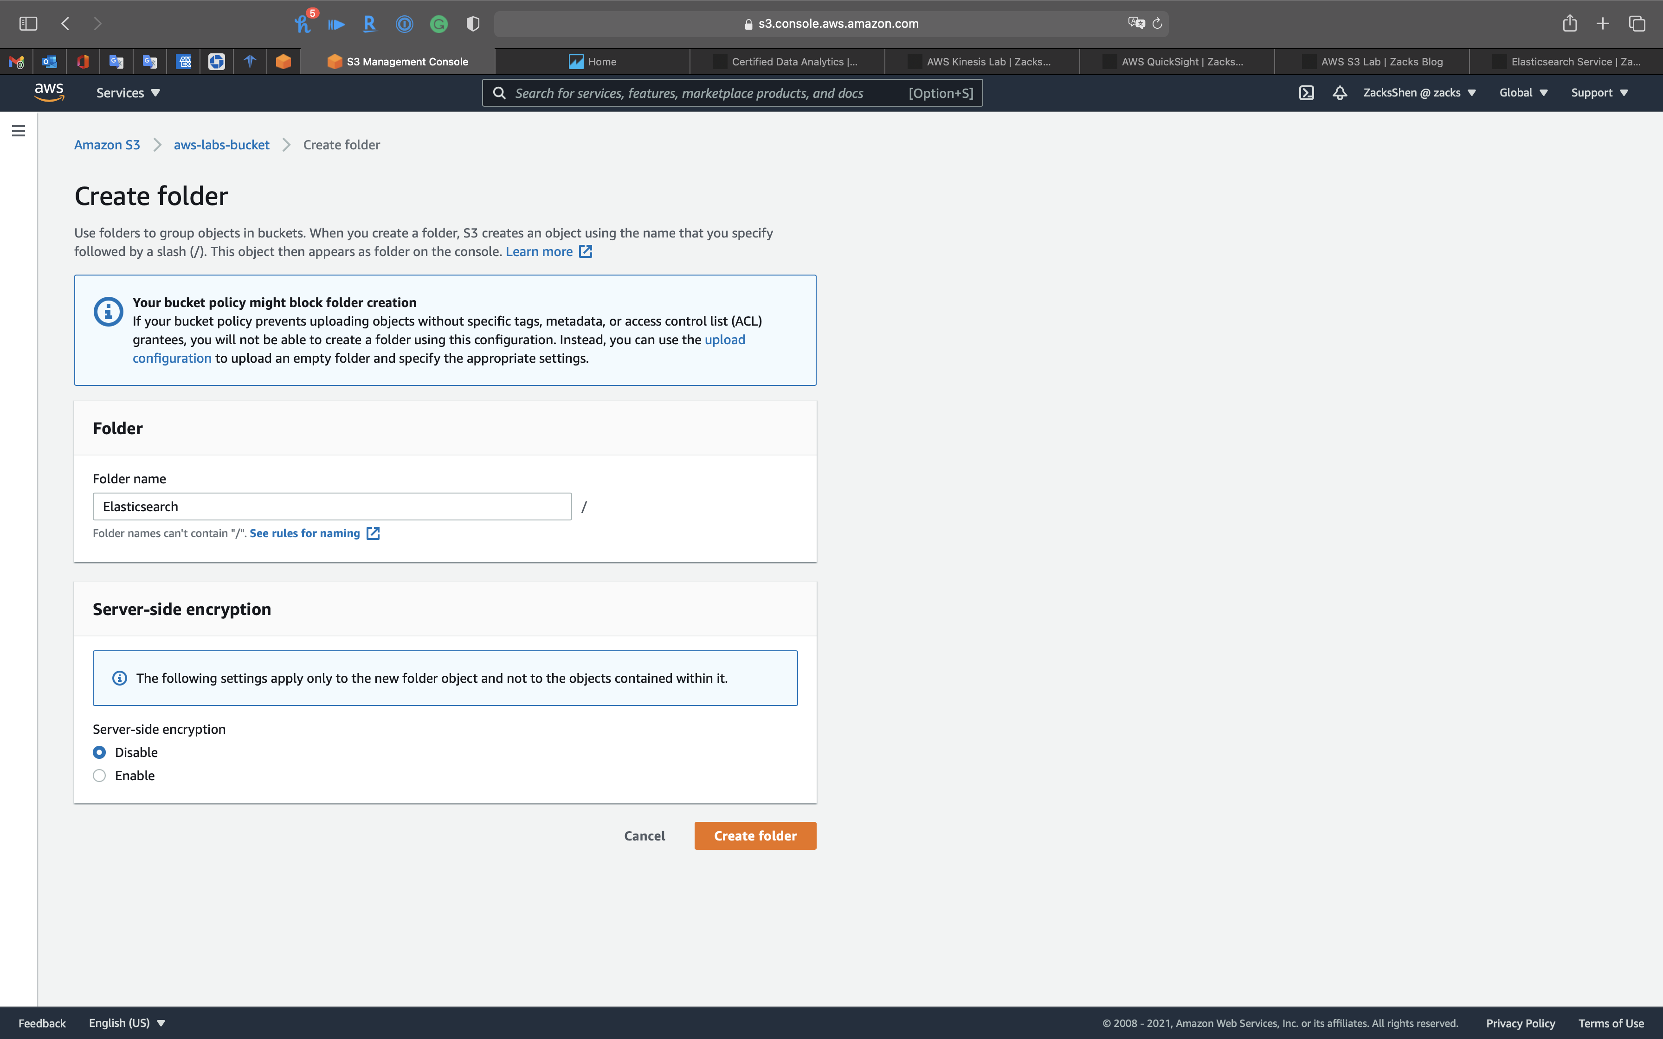
Task: Open the Gmail pinned tab
Action: [16, 62]
